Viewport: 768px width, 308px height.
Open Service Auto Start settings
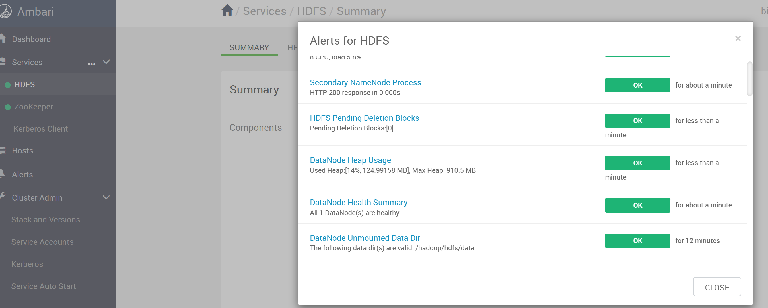[x=44, y=286]
